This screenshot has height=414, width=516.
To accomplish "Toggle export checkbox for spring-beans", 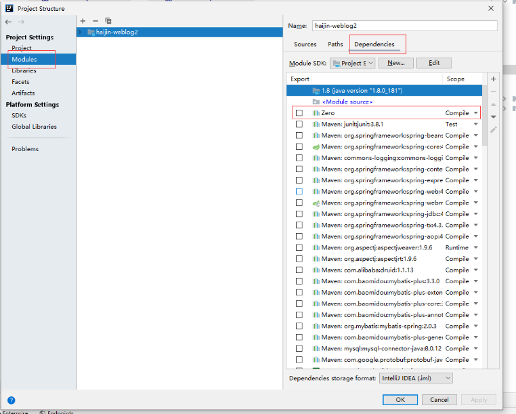I will [x=299, y=136].
